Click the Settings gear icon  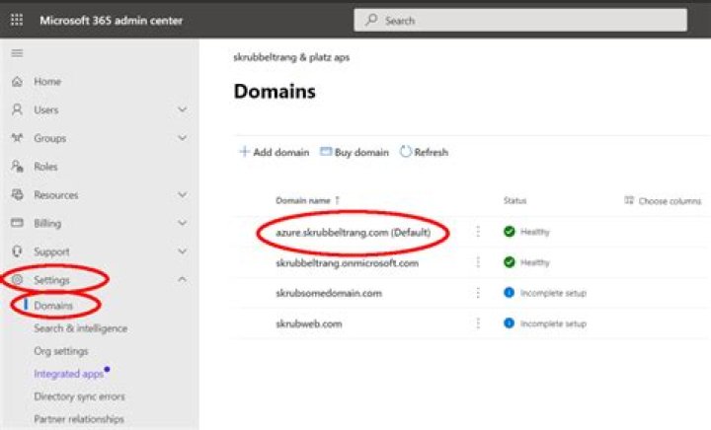tap(17, 280)
